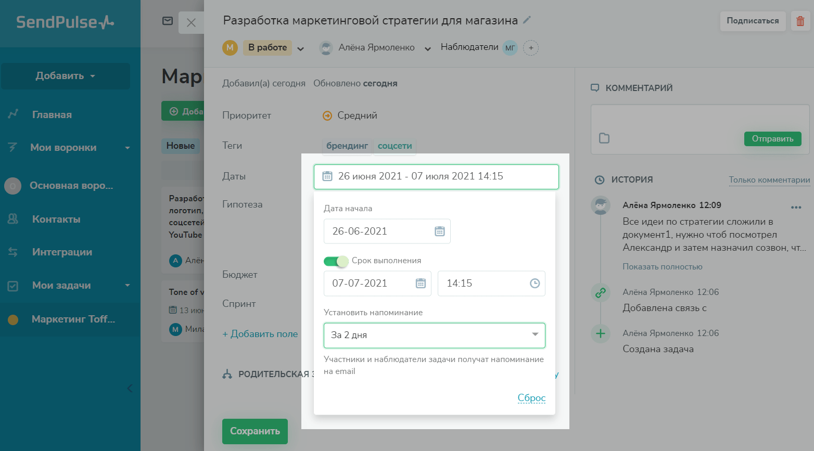Add an observer with the plus circle icon
This screenshot has width=814, height=451.
(x=531, y=48)
